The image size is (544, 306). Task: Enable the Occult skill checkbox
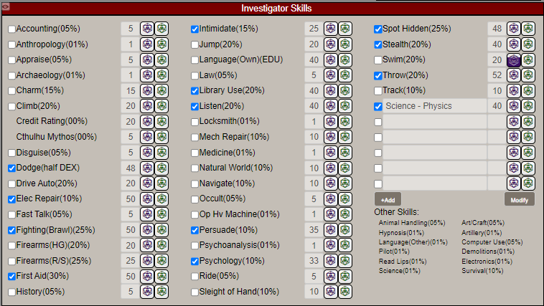point(194,199)
